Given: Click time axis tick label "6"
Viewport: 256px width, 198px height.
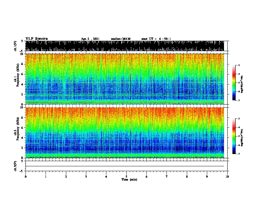Looking at the screenshot, I should point(147,177).
